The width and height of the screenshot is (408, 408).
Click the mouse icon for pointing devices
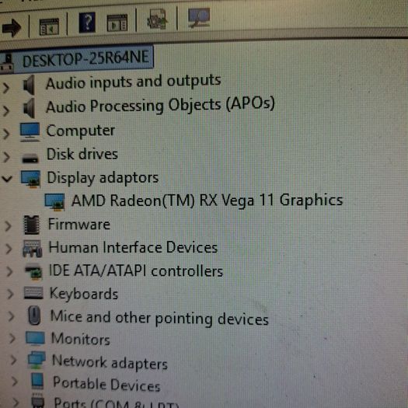point(34,316)
